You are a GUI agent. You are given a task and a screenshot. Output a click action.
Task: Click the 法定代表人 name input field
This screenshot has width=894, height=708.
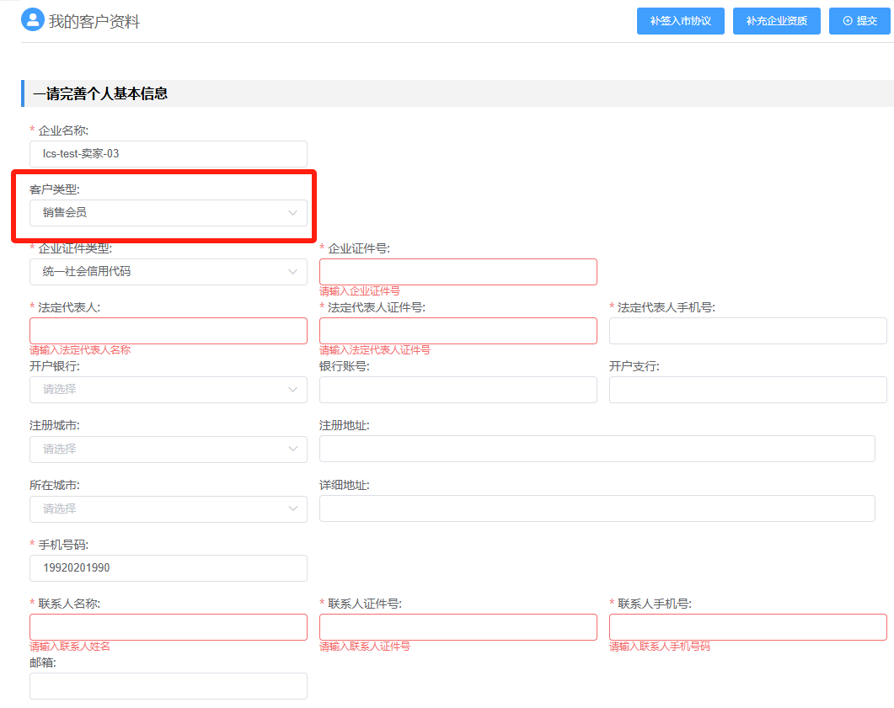[169, 331]
